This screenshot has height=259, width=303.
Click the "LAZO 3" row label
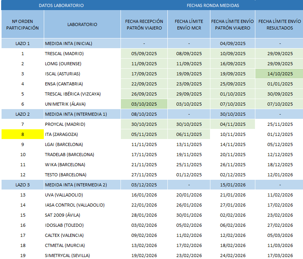coord(22,185)
